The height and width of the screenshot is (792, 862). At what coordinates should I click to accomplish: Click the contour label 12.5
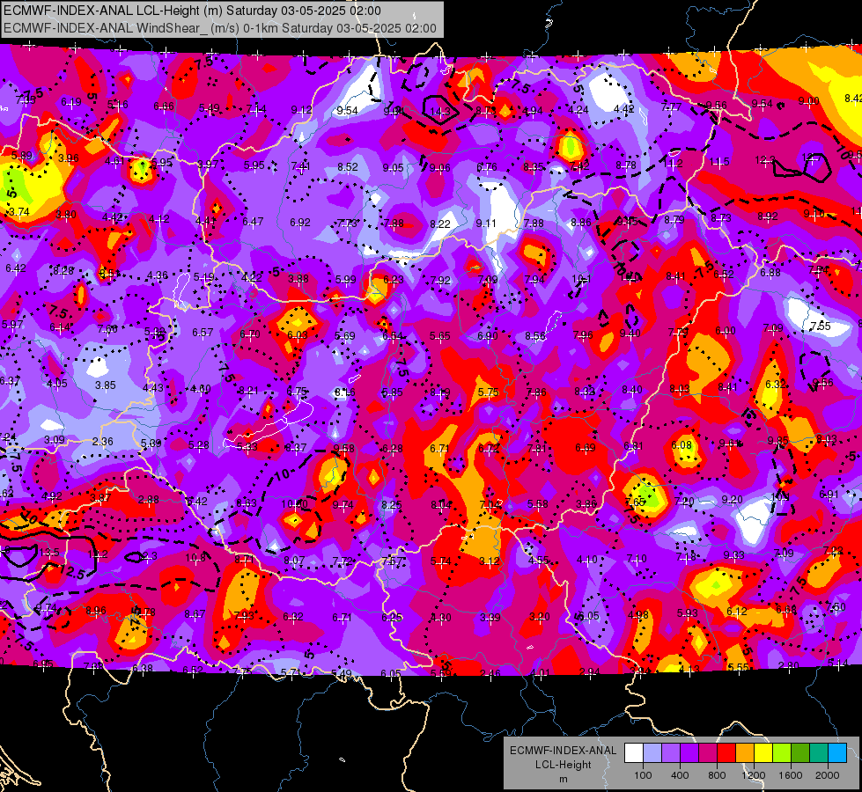[72, 572]
